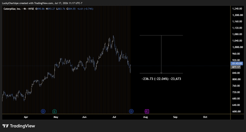Screen dimensions: 246x132
Task: Click the May label on time axis
Action: [x=56, y=117]
